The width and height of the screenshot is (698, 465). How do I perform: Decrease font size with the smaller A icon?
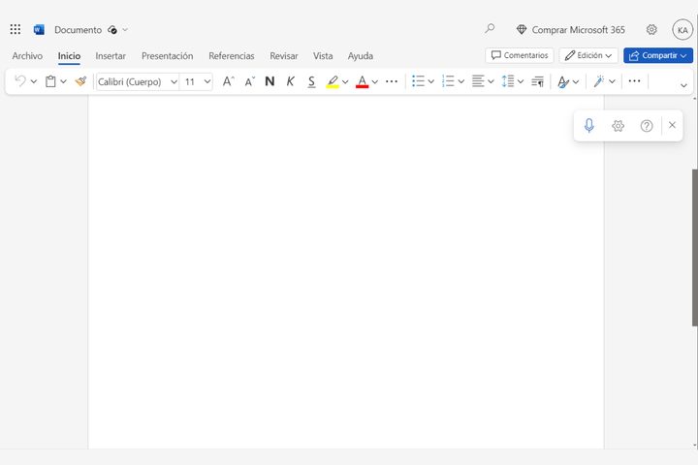pyautogui.click(x=249, y=81)
